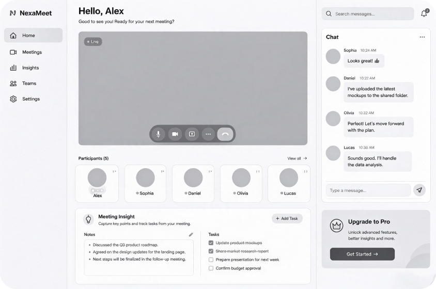Image resolution: width=436 pixels, height=289 pixels.
Task: End the call with hang-up button
Action: click(225, 134)
